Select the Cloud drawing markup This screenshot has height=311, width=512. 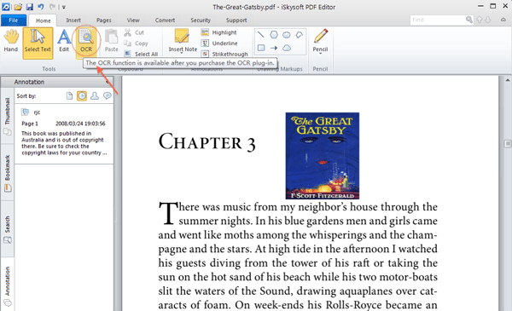coord(287,48)
